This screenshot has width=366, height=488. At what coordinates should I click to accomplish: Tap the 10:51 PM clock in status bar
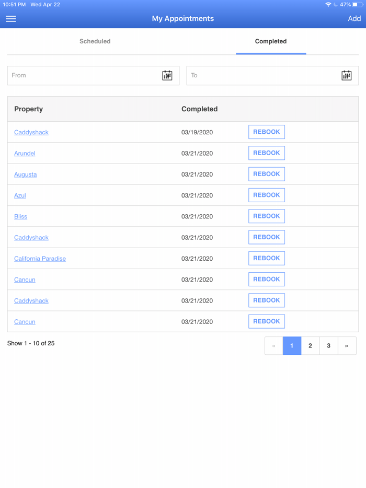point(14,5)
